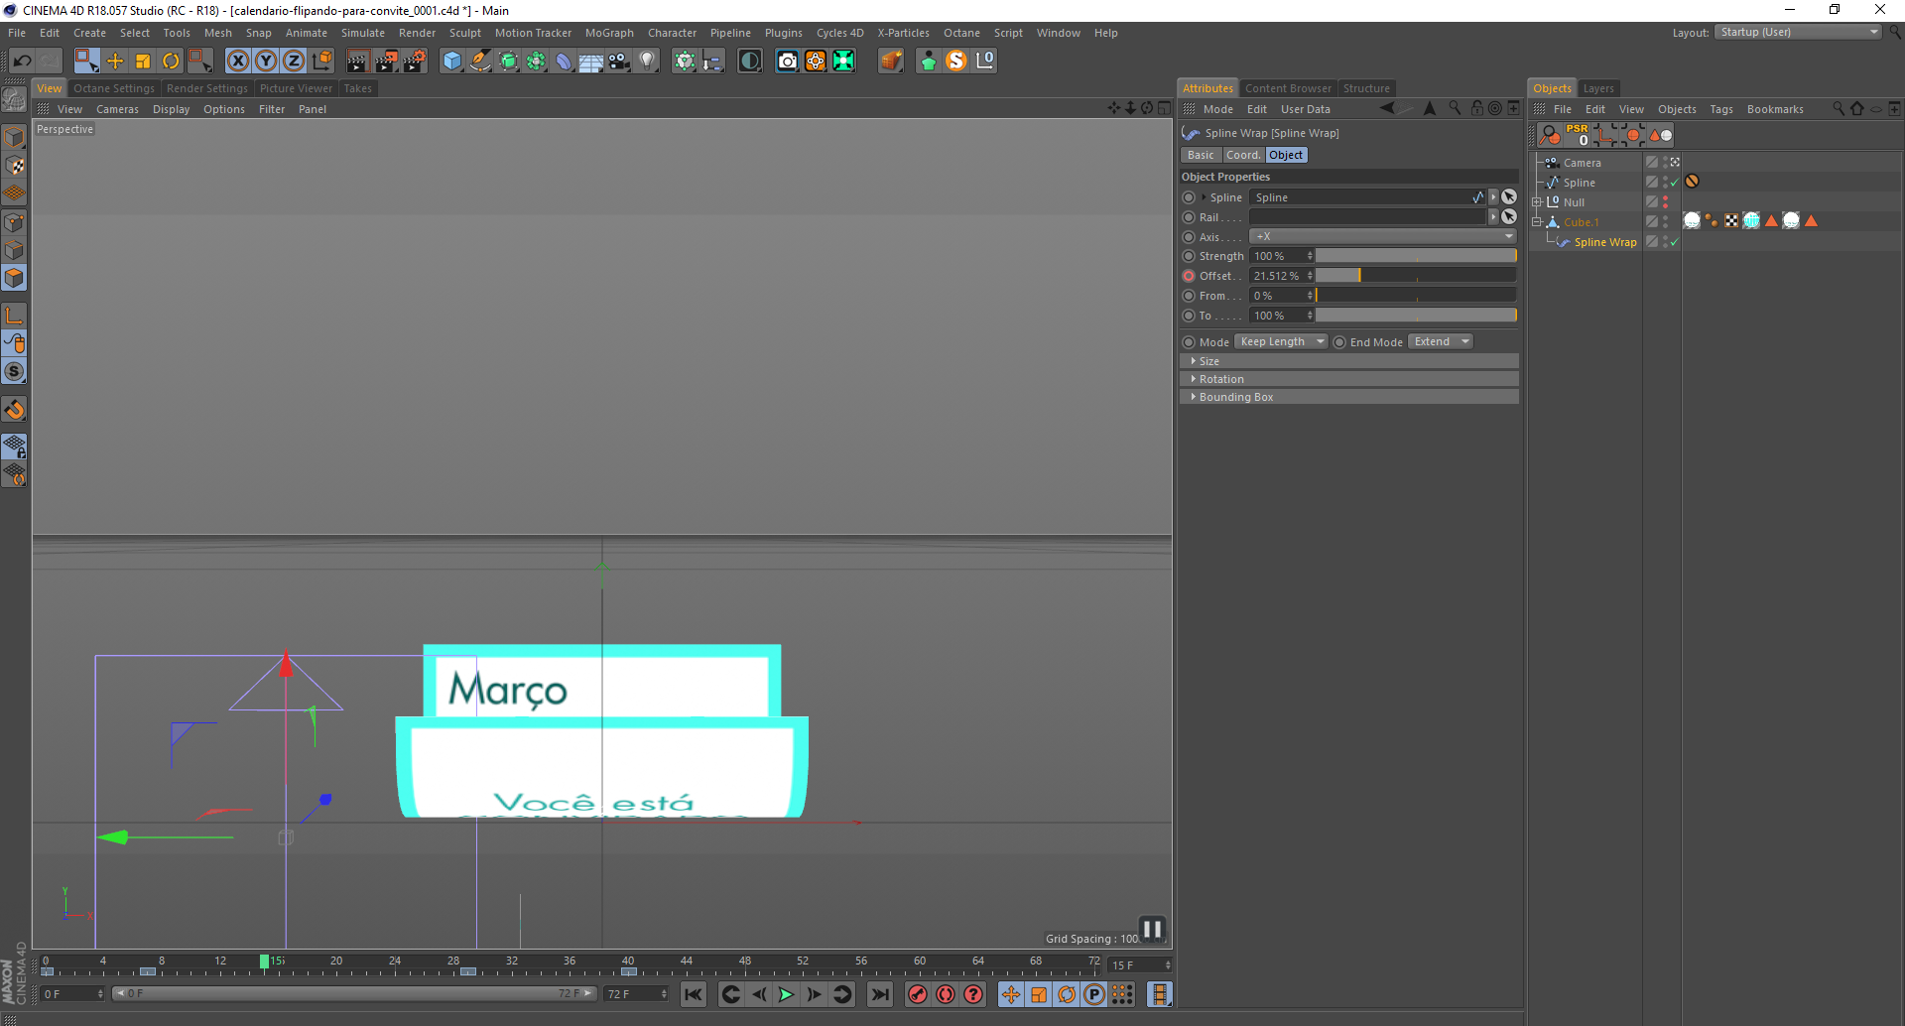
Task: Switch to the Content Browser tab
Action: (x=1288, y=88)
